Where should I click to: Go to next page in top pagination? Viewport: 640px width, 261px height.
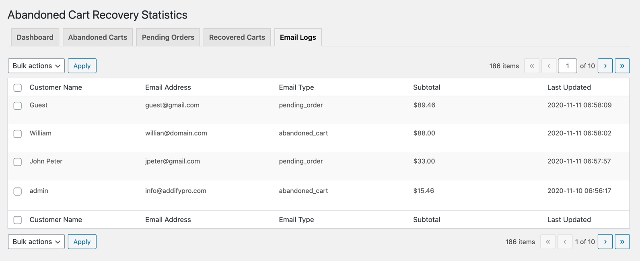point(605,66)
